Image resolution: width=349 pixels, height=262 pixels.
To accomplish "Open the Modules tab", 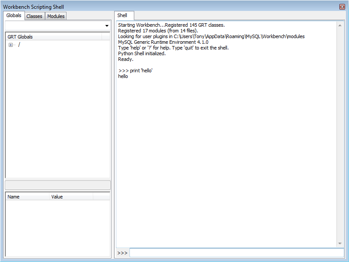I will [x=56, y=16].
